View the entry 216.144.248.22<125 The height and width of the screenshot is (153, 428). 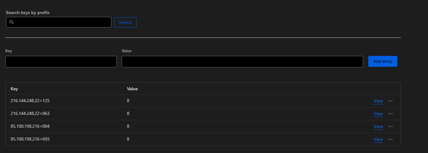coord(378,101)
